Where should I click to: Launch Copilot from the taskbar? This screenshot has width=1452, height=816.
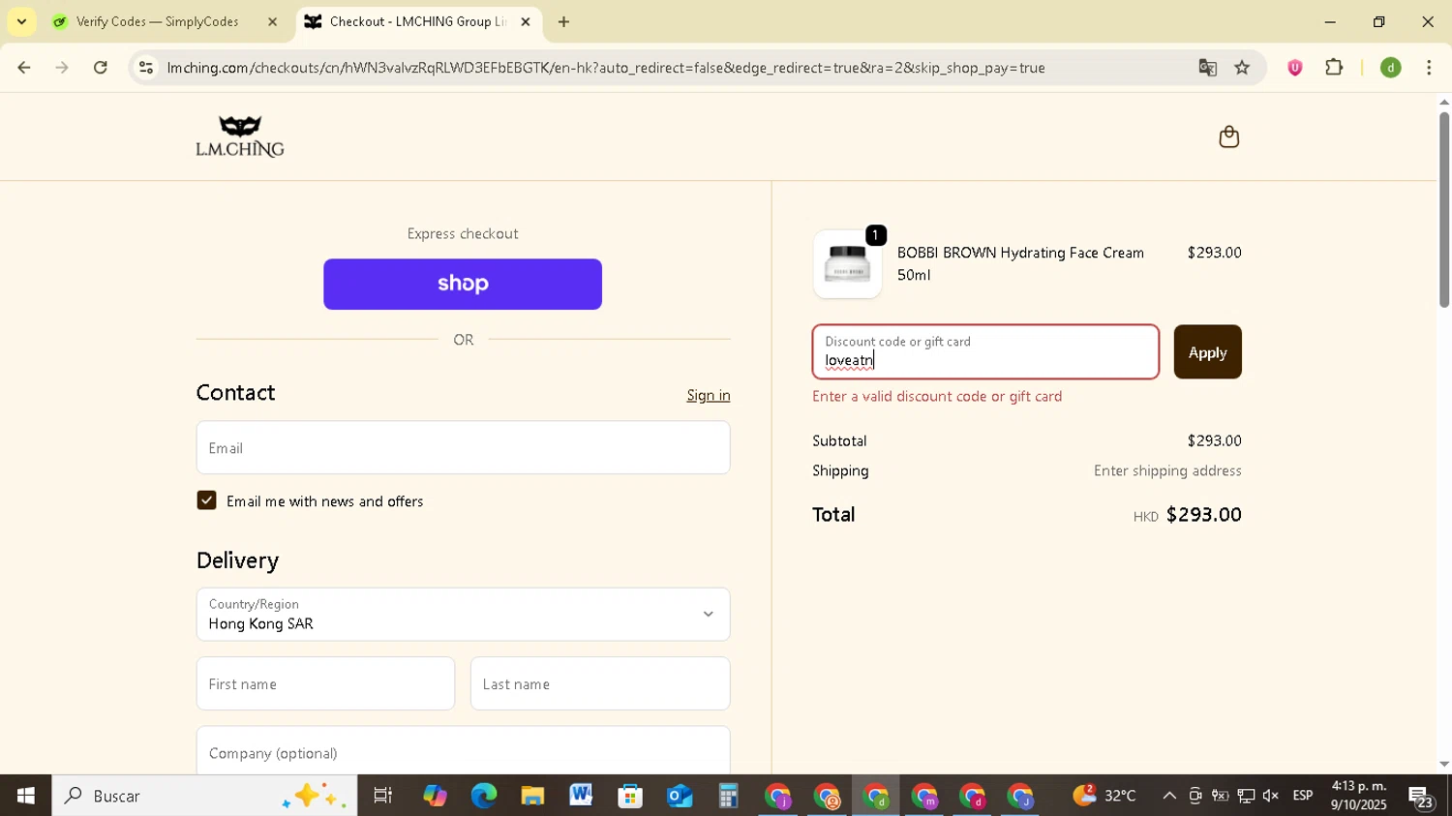click(x=435, y=796)
